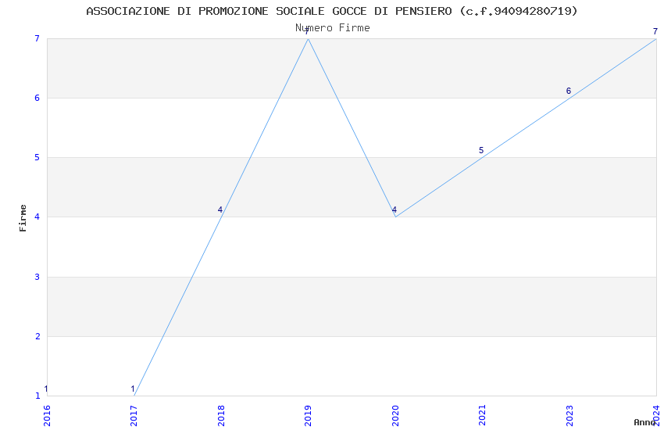The image size is (664, 430).
Task: Select the 2023 year tick label
Action: pos(569,416)
